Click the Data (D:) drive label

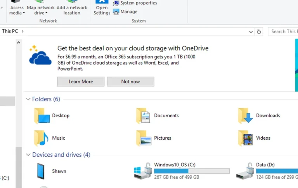tap(265, 165)
